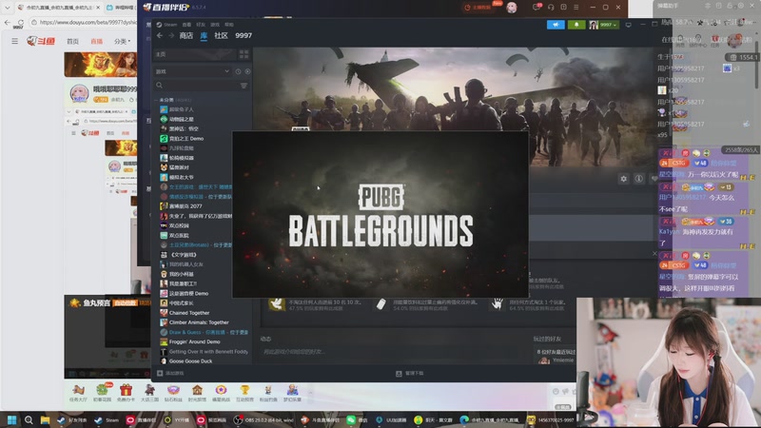The height and width of the screenshot is (428, 761).
Task: Open the trophy 互动预言 icon
Action: pos(244,393)
